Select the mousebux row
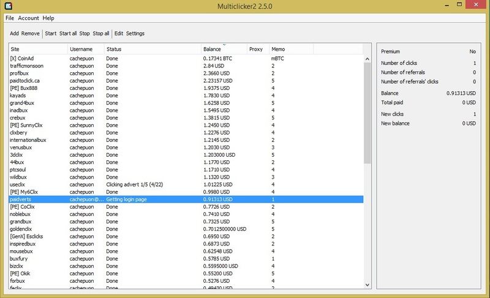The height and width of the screenshot is (298, 490). click(x=186, y=251)
